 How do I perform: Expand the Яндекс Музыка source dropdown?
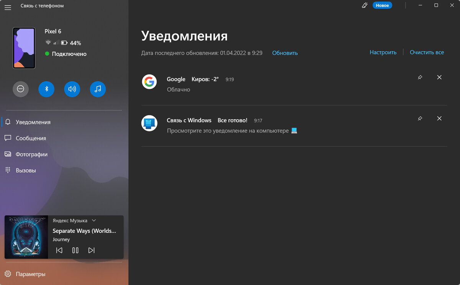tap(94, 221)
